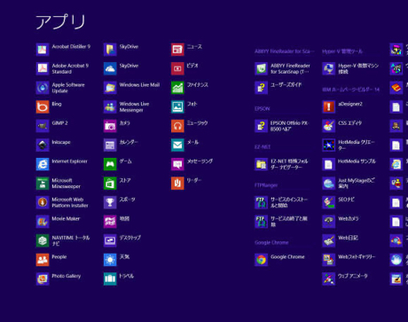Select the EPSON group header
This screenshot has height=322, width=408.
[x=263, y=109]
